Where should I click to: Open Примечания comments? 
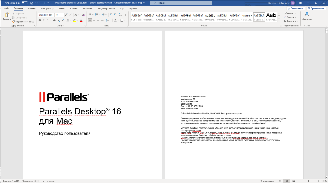[316, 8]
